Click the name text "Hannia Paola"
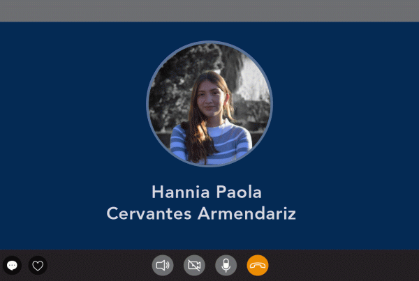The height and width of the screenshot is (281, 419). [x=207, y=192]
